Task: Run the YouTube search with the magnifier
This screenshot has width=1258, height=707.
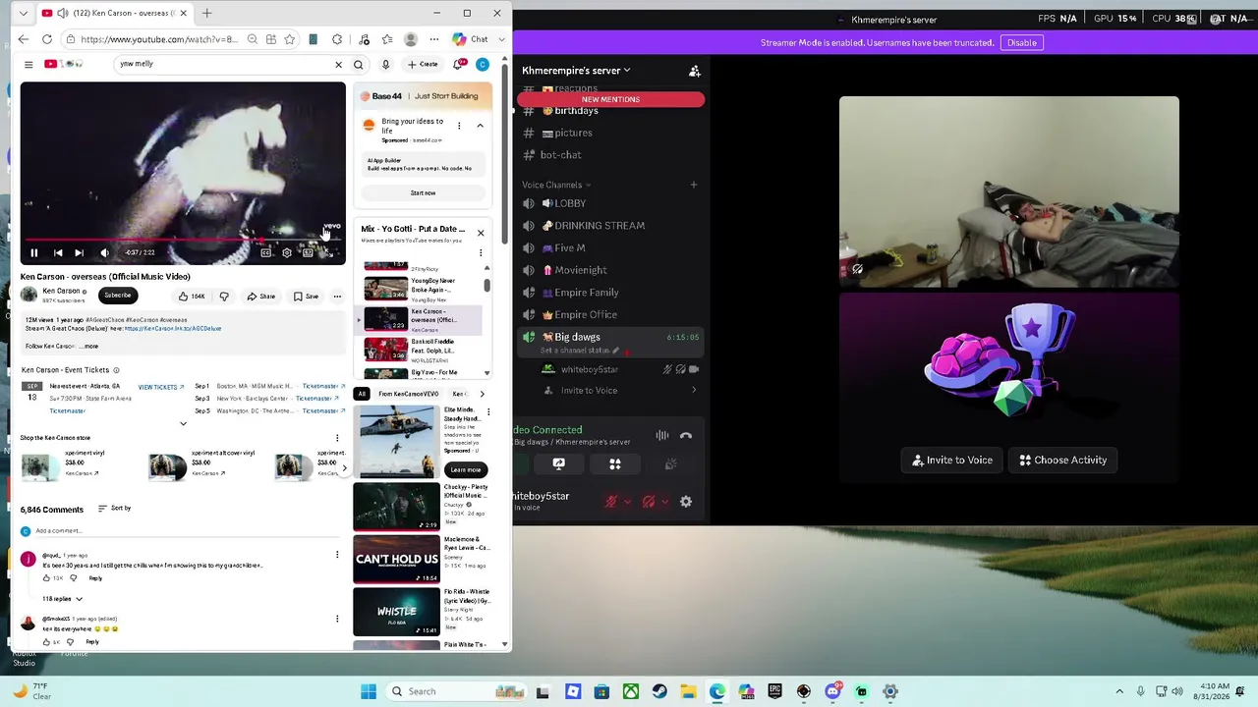Action: (x=359, y=65)
